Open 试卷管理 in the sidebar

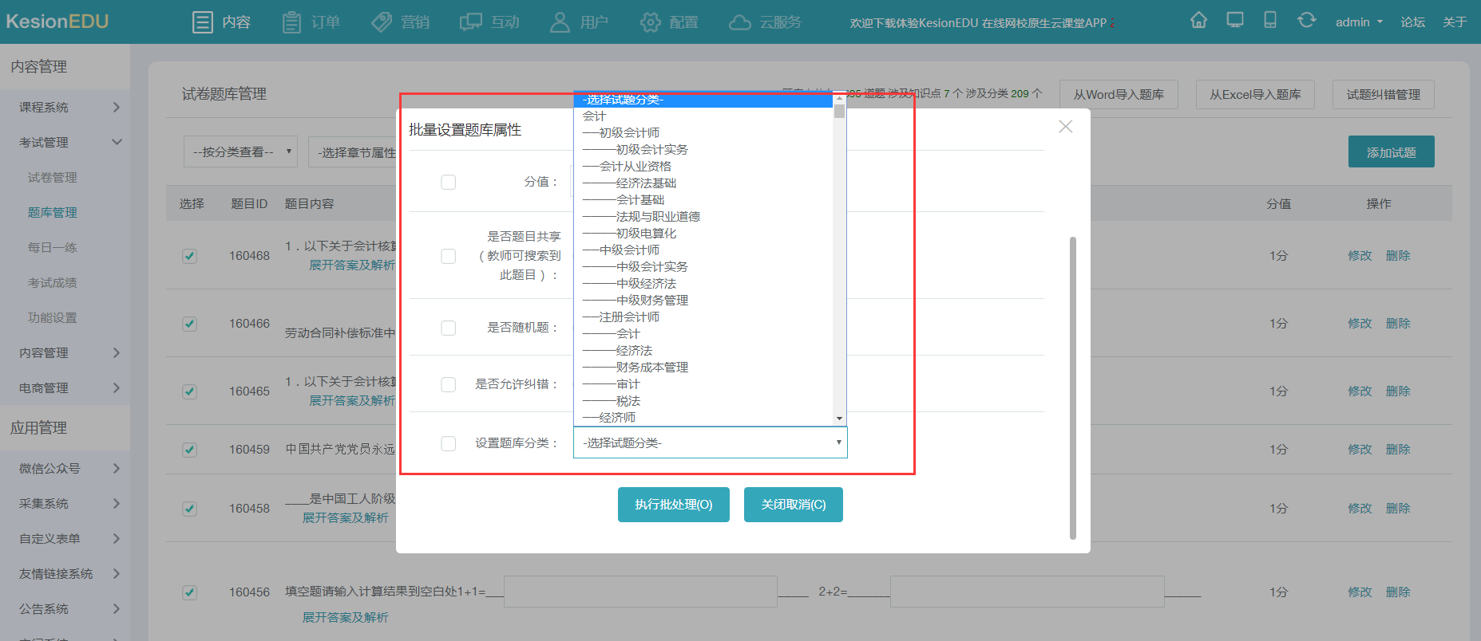(53, 177)
